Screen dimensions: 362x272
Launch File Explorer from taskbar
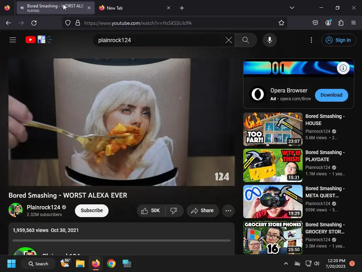click(x=80, y=263)
